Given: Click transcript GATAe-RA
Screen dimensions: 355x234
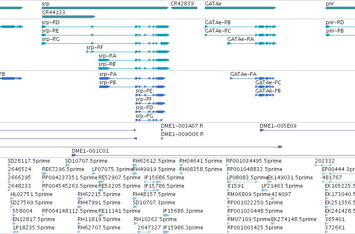Looking at the screenshot, I should tap(252, 43).
